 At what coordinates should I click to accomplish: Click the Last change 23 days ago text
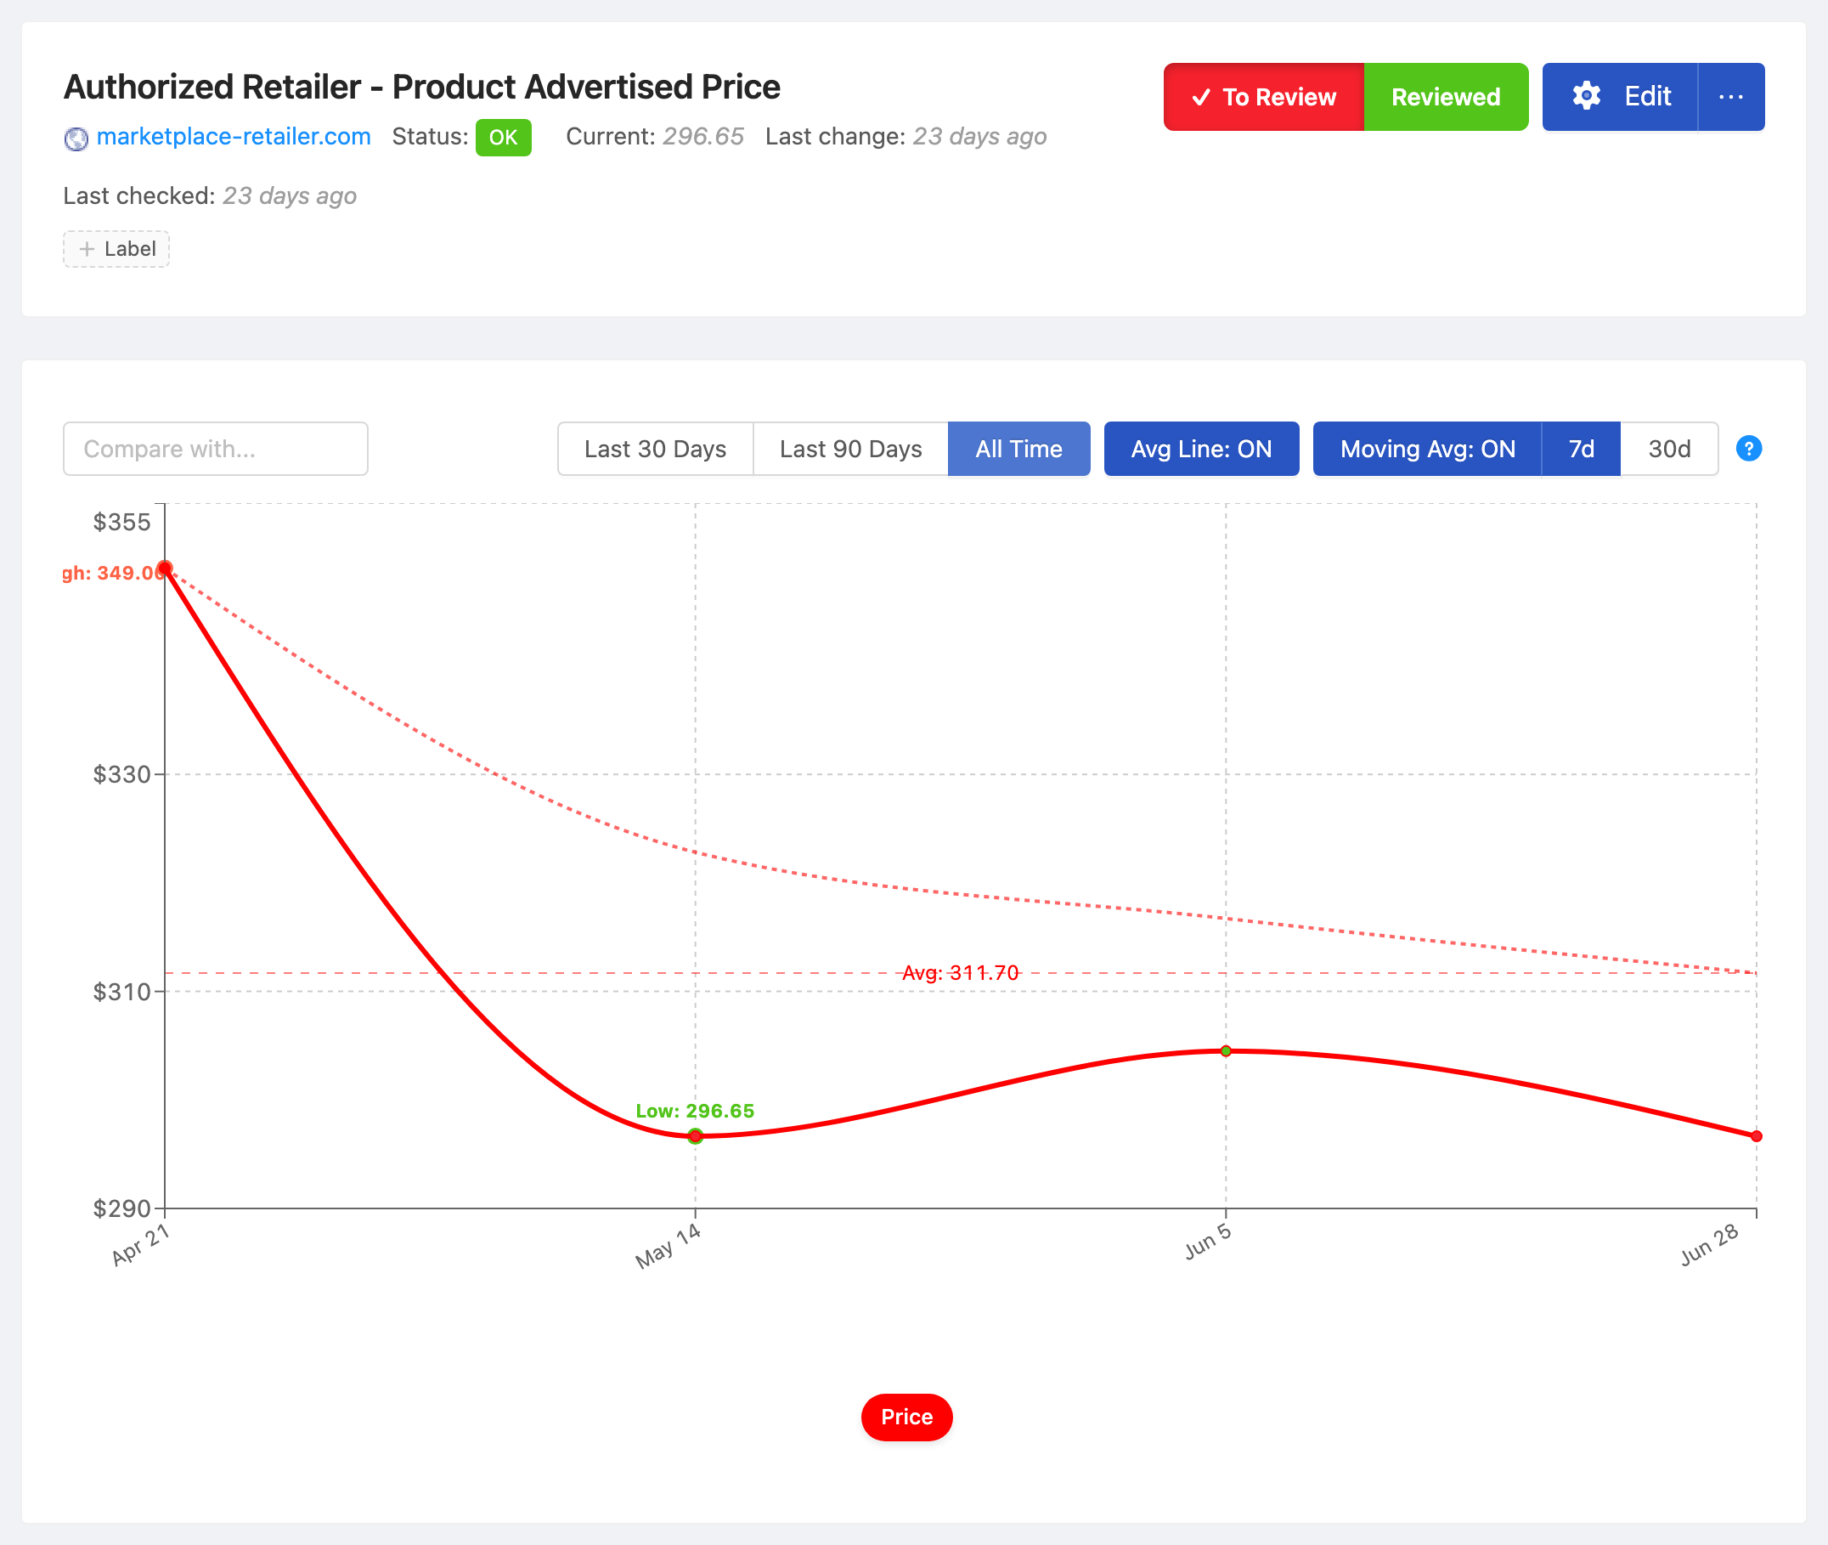pyautogui.click(x=906, y=137)
